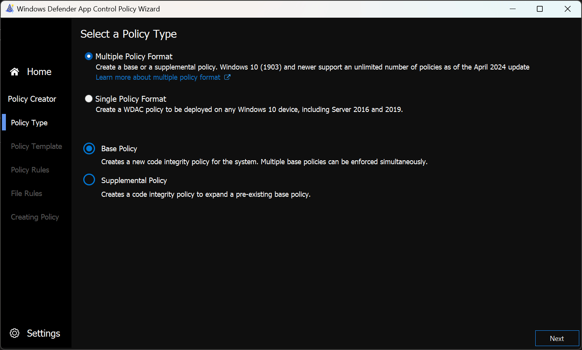Open Learn more about multiple policy format link
582x350 pixels.
(158, 77)
